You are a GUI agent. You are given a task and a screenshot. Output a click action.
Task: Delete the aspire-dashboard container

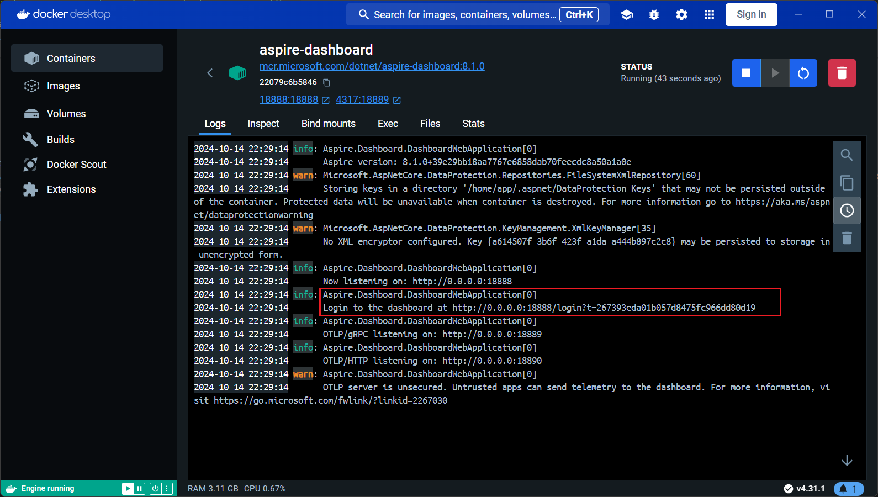tap(842, 73)
